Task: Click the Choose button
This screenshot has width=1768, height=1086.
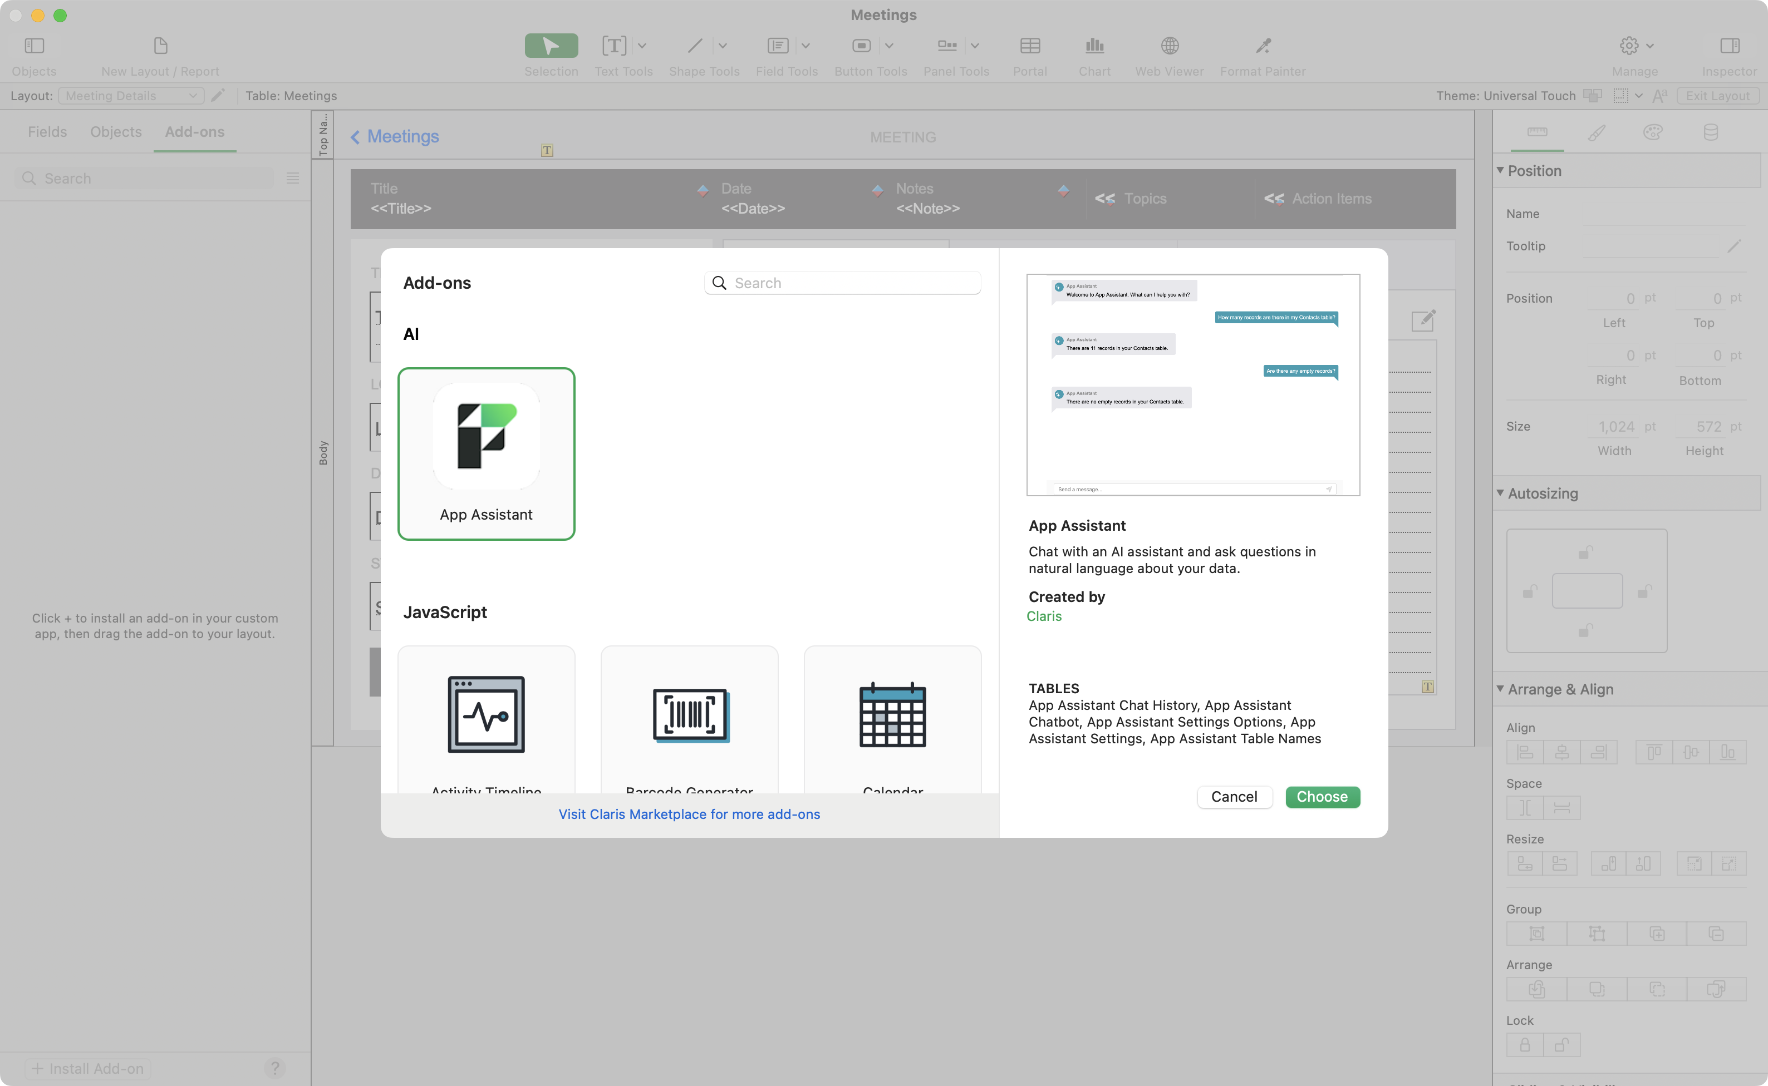Action: [x=1323, y=797]
